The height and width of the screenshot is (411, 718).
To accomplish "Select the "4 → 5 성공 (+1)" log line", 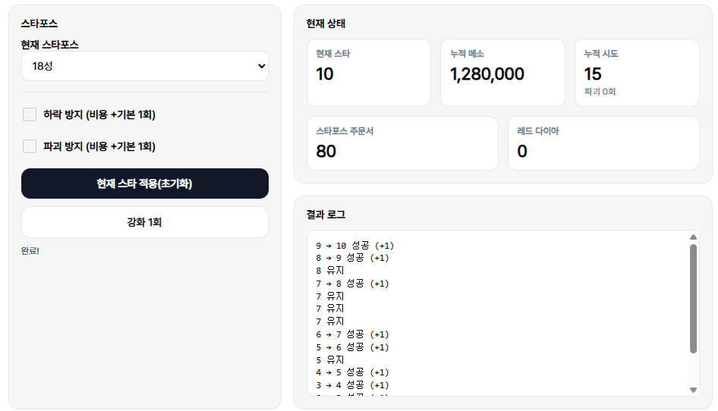I will pyautogui.click(x=353, y=372).
